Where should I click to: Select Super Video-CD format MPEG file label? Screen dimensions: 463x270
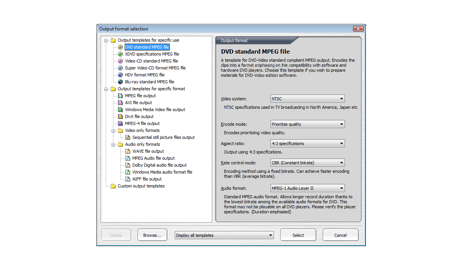pyautogui.click(x=155, y=68)
